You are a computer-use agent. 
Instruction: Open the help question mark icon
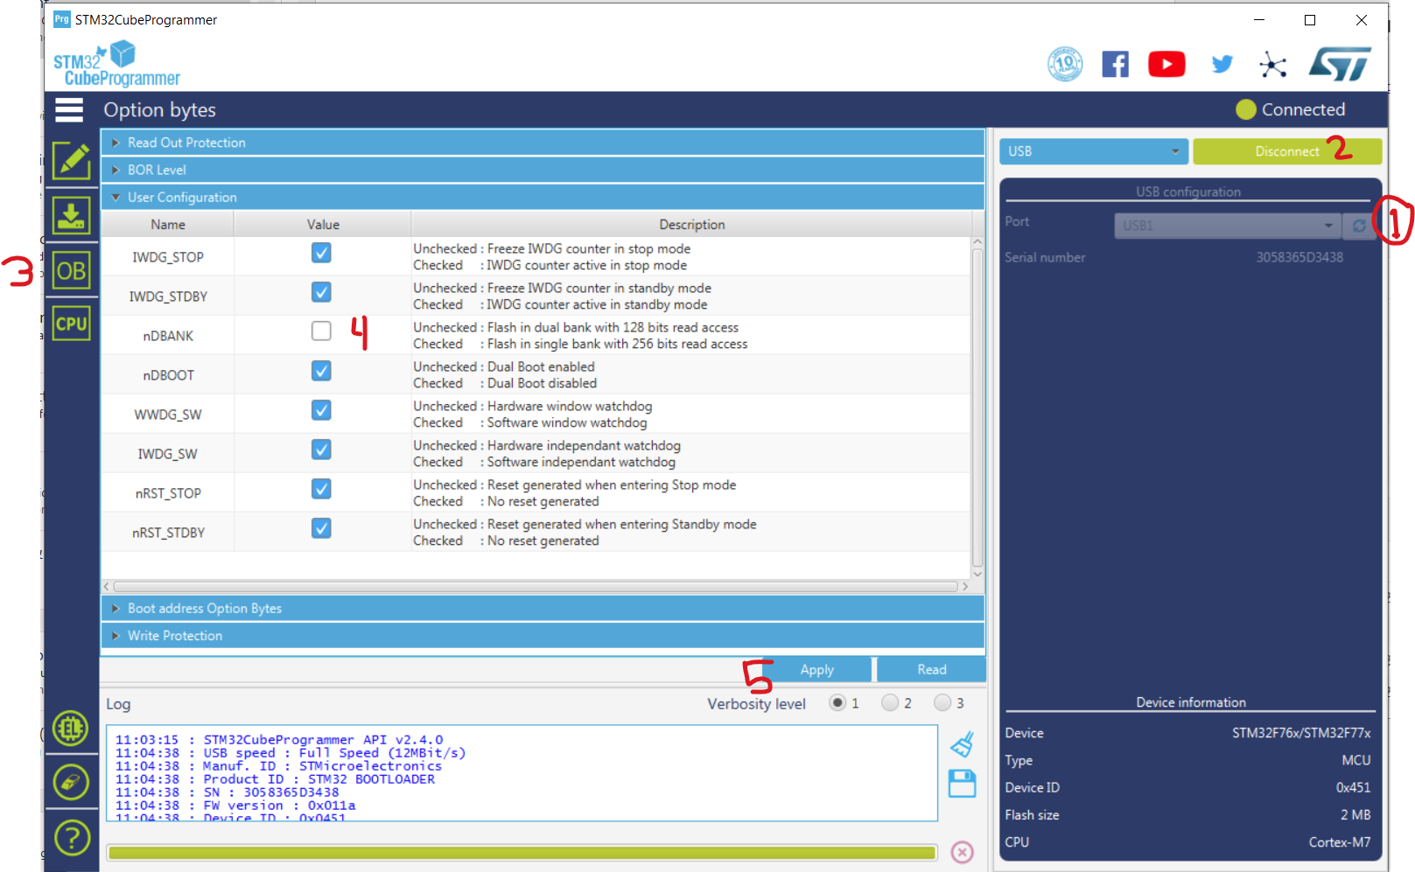click(x=72, y=838)
